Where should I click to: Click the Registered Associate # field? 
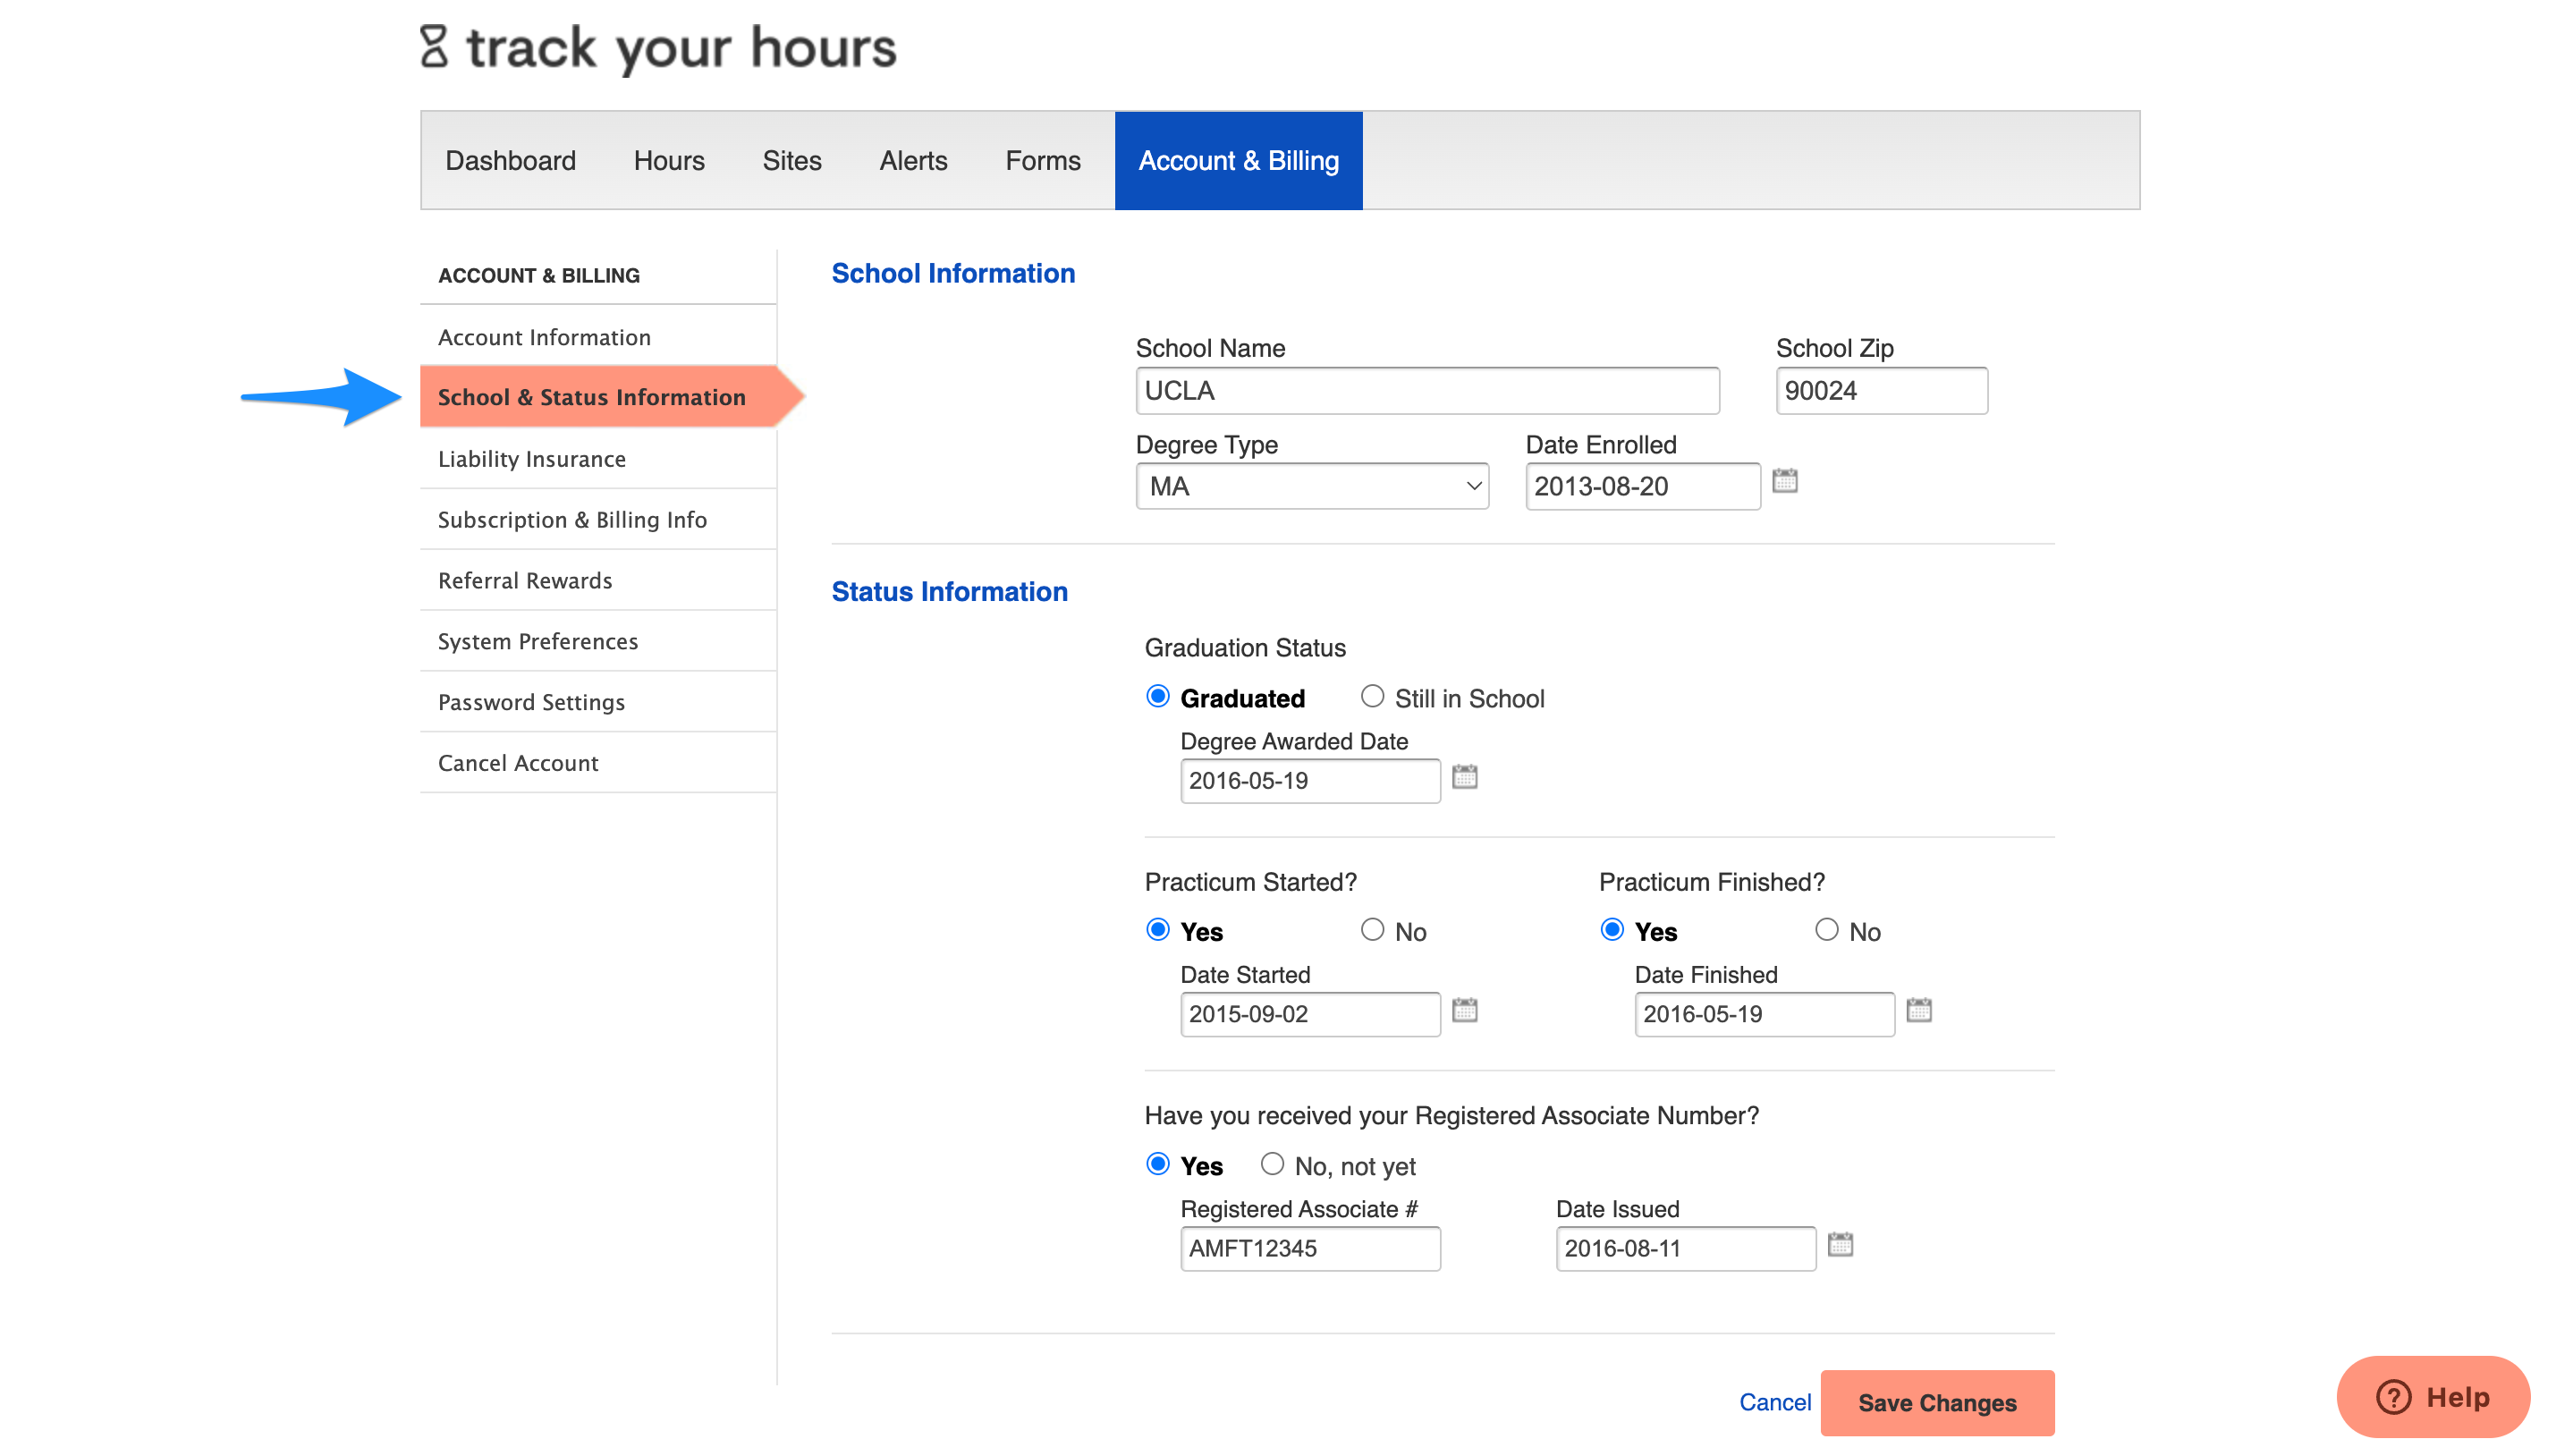pos(1310,1248)
